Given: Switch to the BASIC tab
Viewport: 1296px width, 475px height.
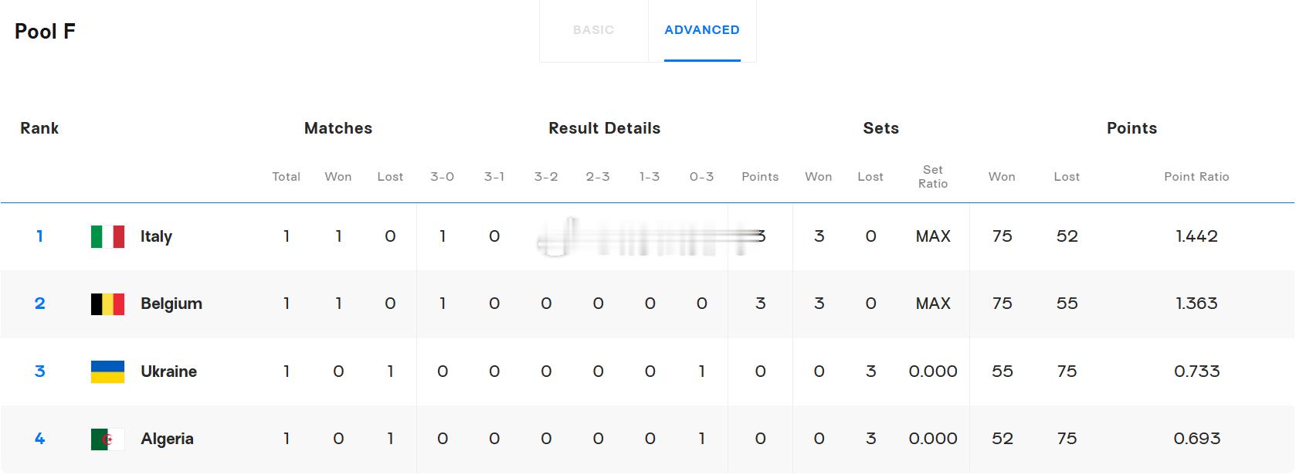Looking at the screenshot, I should (x=593, y=30).
